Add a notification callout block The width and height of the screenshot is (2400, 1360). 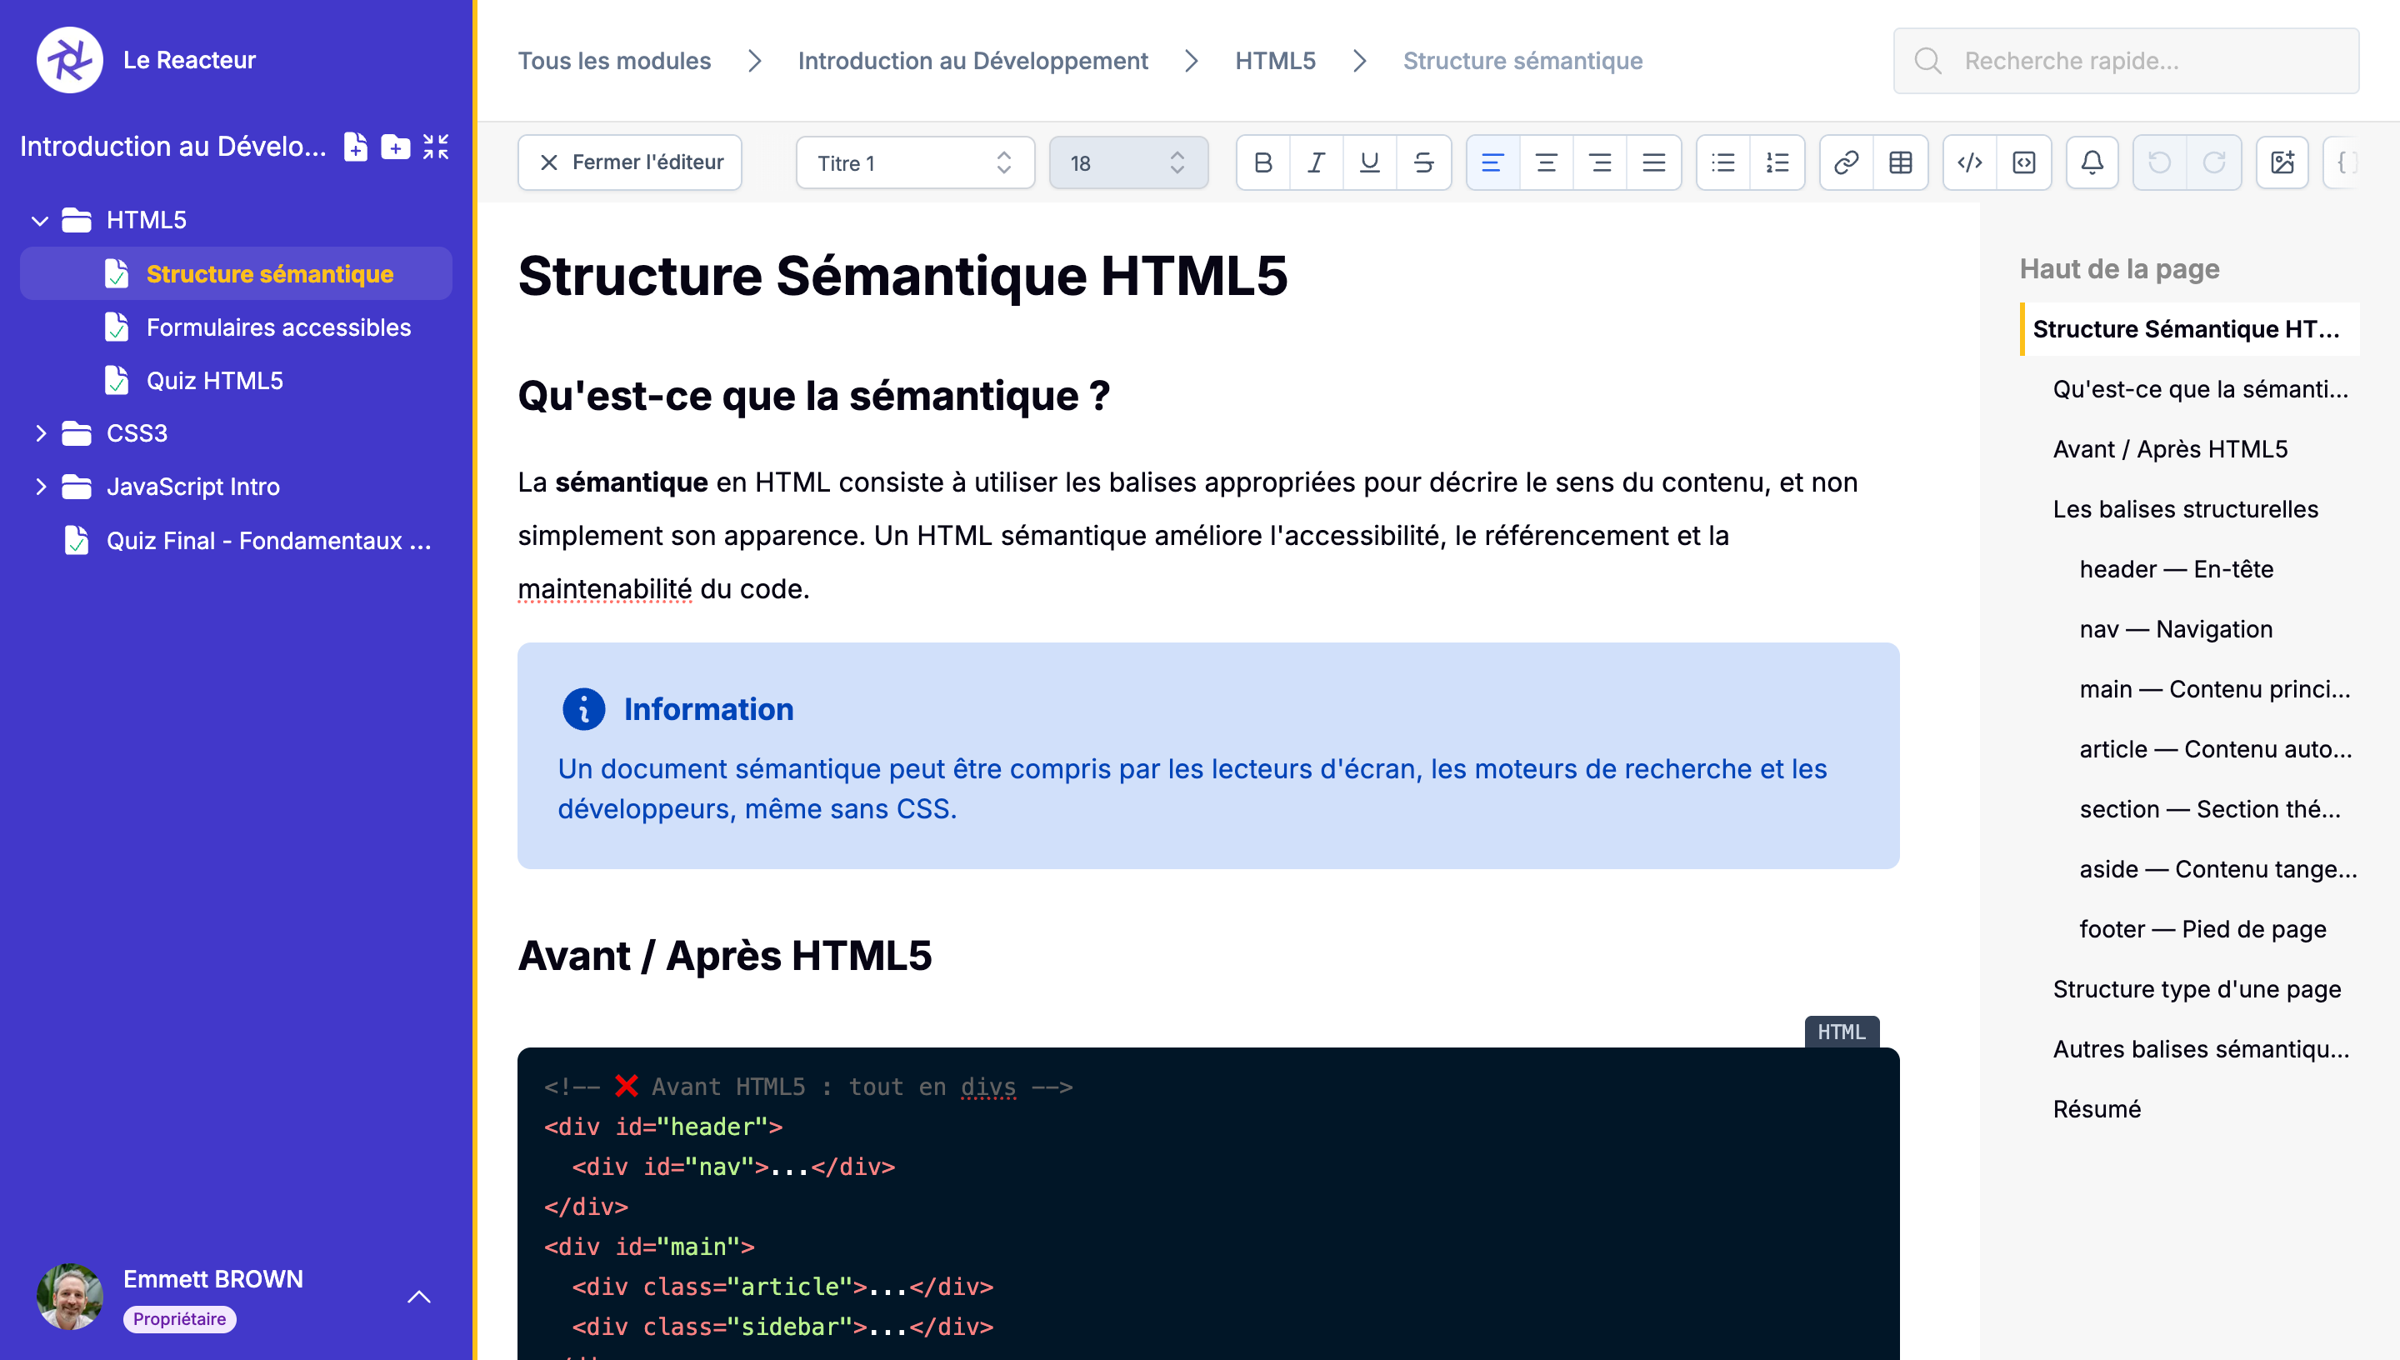pyautogui.click(x=2092, y=162)
